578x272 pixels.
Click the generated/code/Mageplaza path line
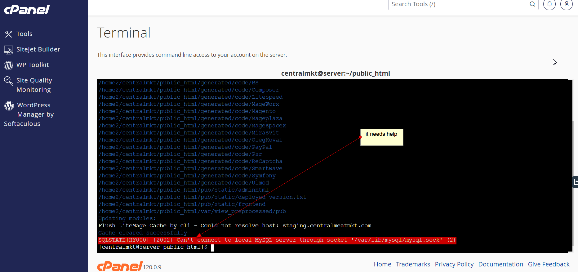pyautogui.click(x=190, y=118)
